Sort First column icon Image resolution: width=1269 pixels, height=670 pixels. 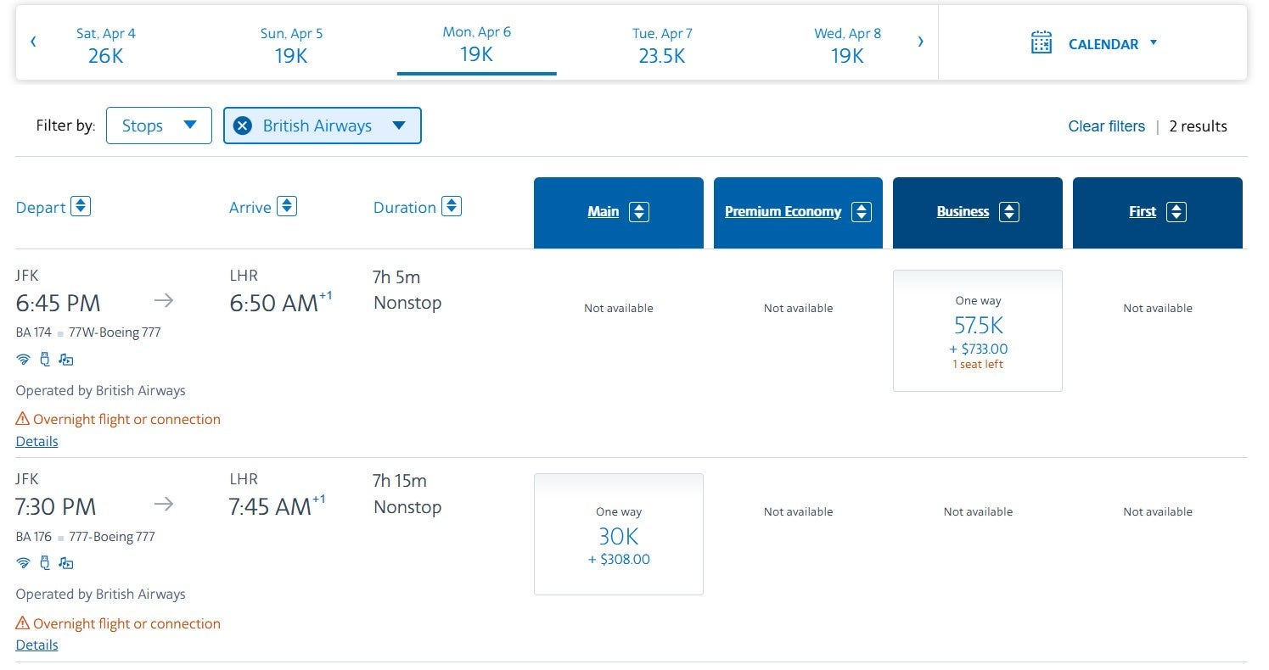tap(1176, 212)
